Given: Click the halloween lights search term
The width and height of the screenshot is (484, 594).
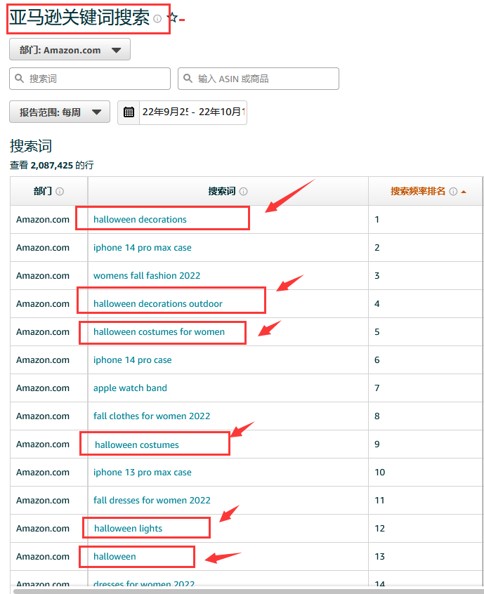Looking at the screenshot, I should click(x=128, y=528).
